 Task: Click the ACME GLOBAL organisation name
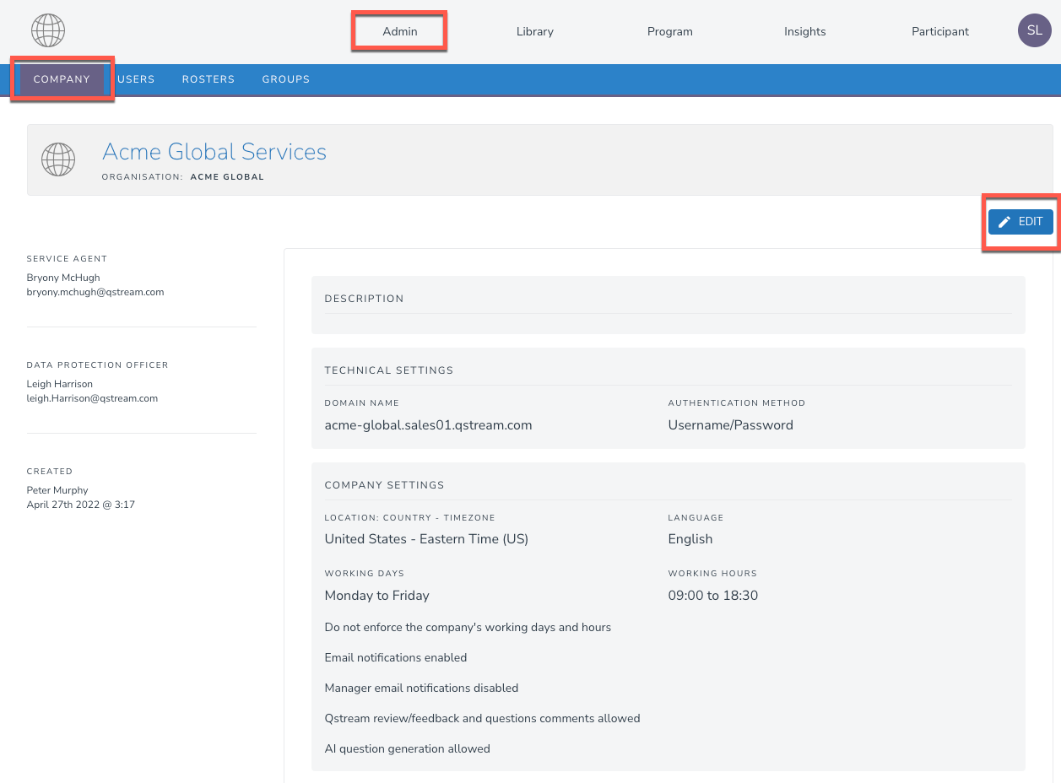(227, 177)
